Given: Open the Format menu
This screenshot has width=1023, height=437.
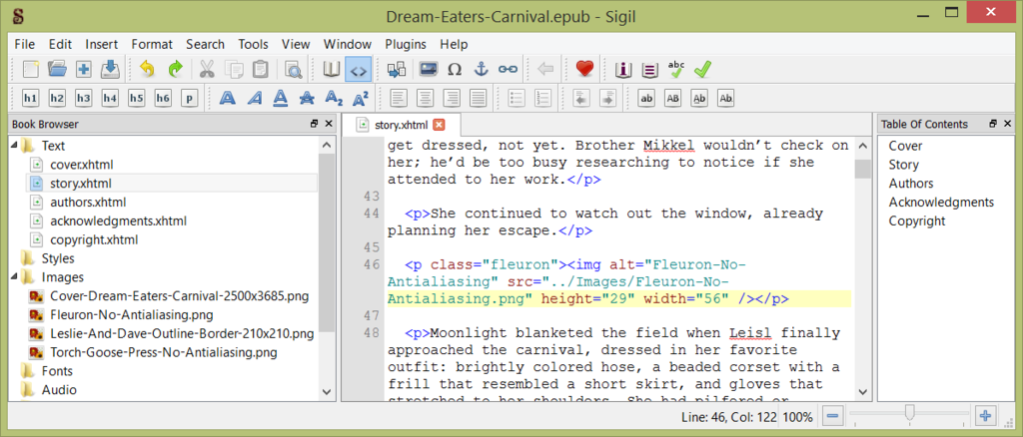Looking at the screenshot, I should 152,44.
